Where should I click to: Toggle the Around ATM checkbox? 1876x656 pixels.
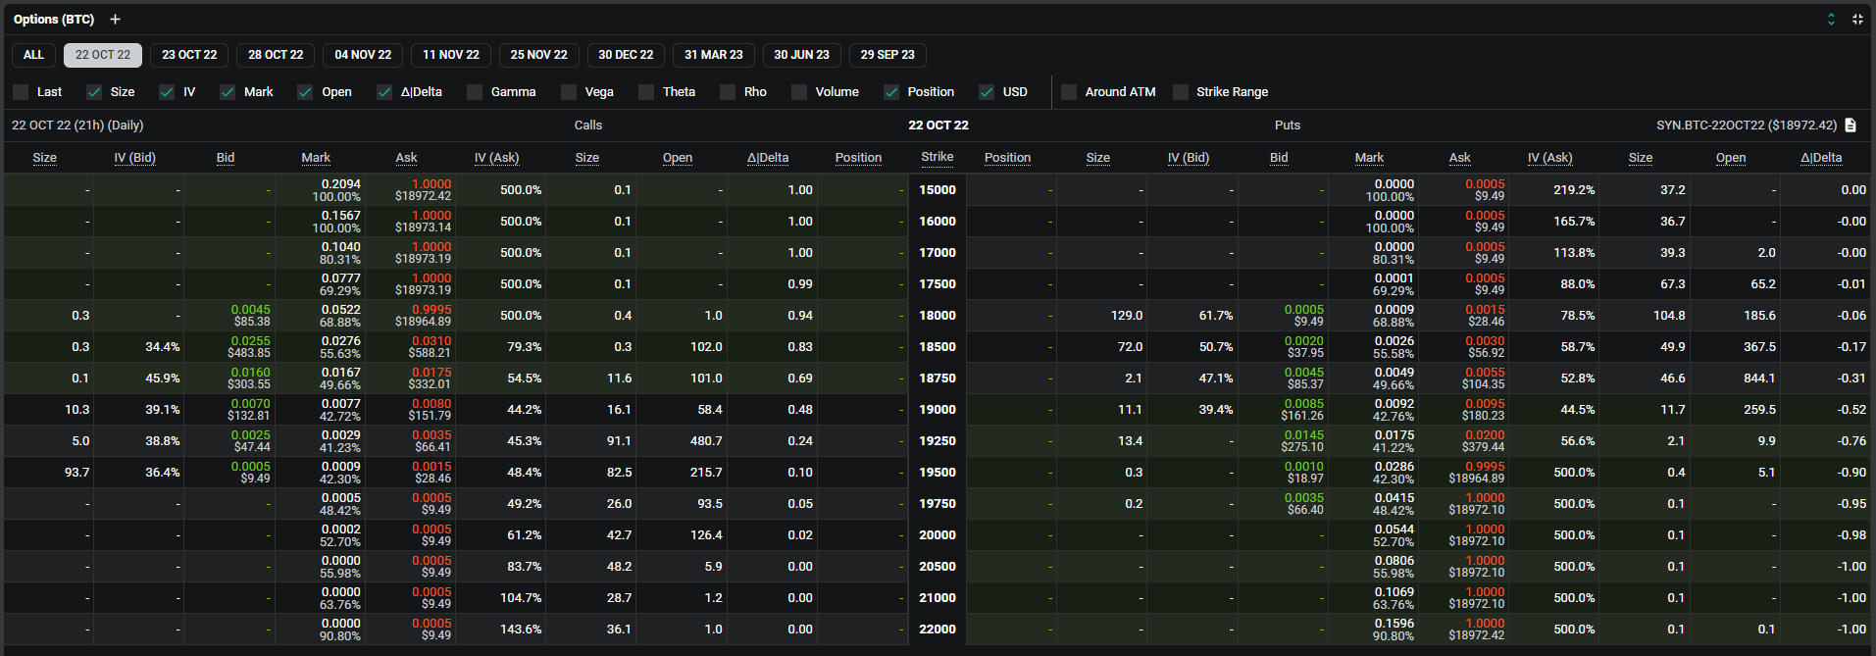[1069, 92]
